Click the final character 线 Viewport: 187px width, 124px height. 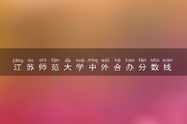pos(167,67)
